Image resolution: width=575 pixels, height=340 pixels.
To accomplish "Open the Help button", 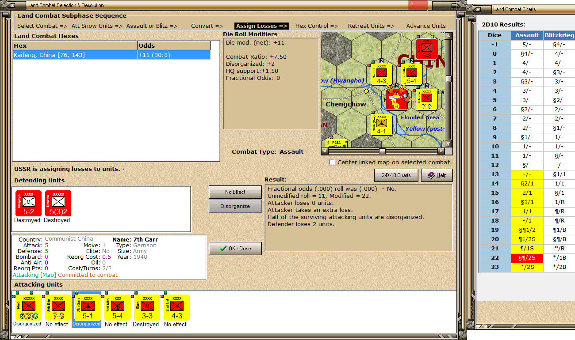I will (437, 175).
